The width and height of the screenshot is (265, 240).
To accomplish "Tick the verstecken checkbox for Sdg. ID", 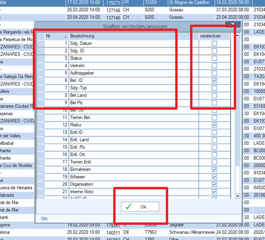I will pos(214,51).
